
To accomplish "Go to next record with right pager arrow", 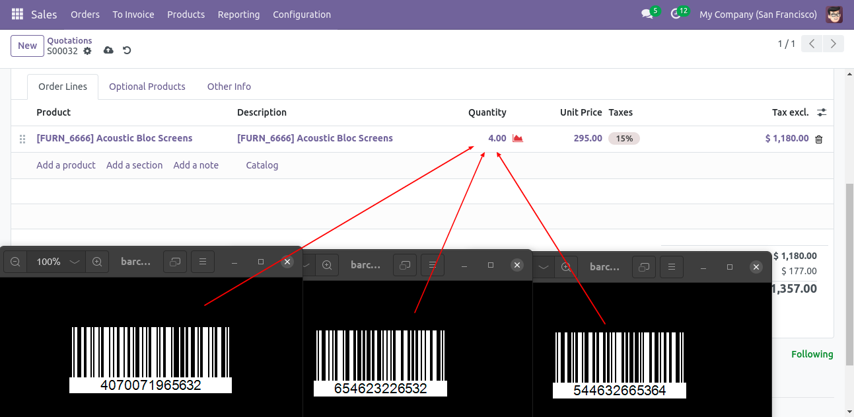I will [x=834, y=44].
